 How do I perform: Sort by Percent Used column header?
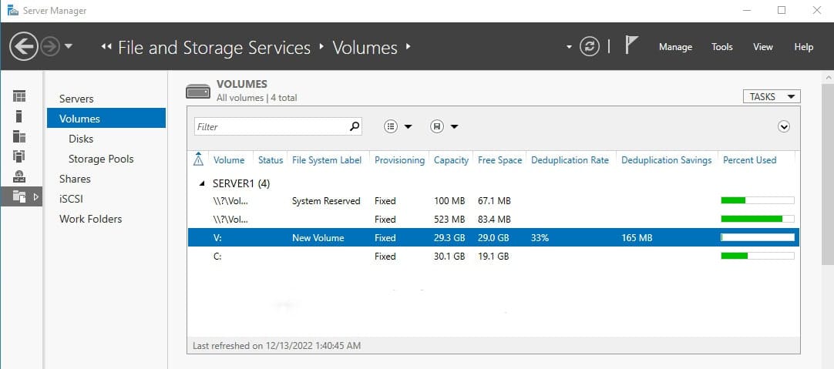click(749, 160)
